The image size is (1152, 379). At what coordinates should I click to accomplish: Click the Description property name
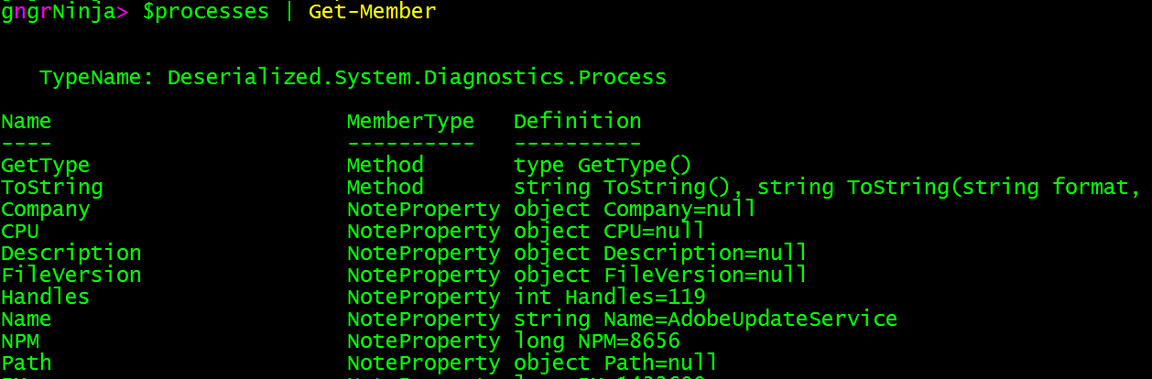71,253
